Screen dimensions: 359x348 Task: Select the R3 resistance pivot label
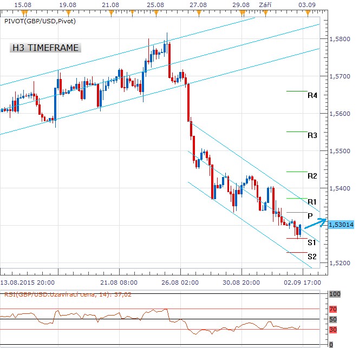coord(312,135)
